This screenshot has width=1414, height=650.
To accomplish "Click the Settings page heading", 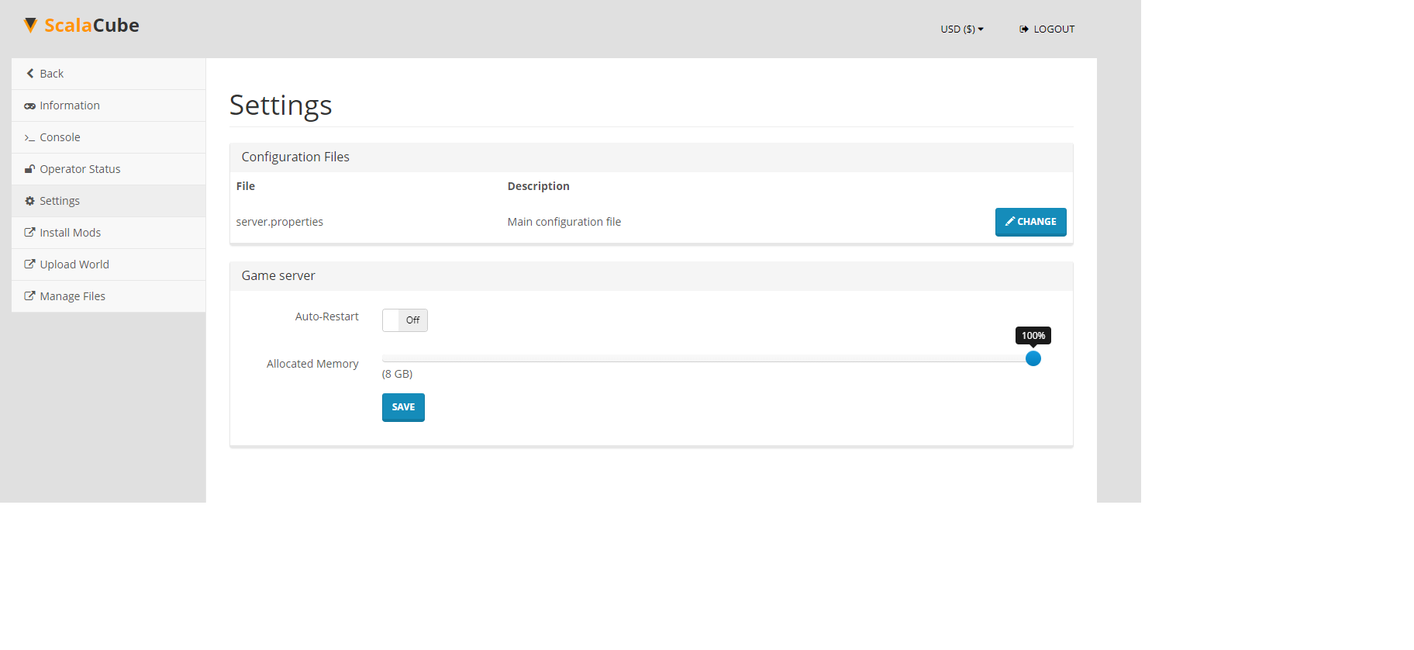I will click(x=281, y=105).
